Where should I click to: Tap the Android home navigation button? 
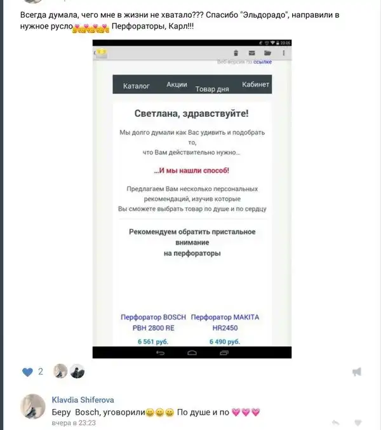(192, 353)
